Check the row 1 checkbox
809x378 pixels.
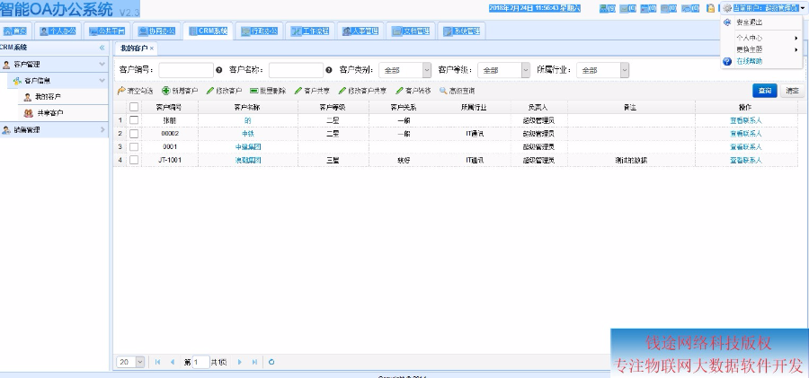[134, 120]
